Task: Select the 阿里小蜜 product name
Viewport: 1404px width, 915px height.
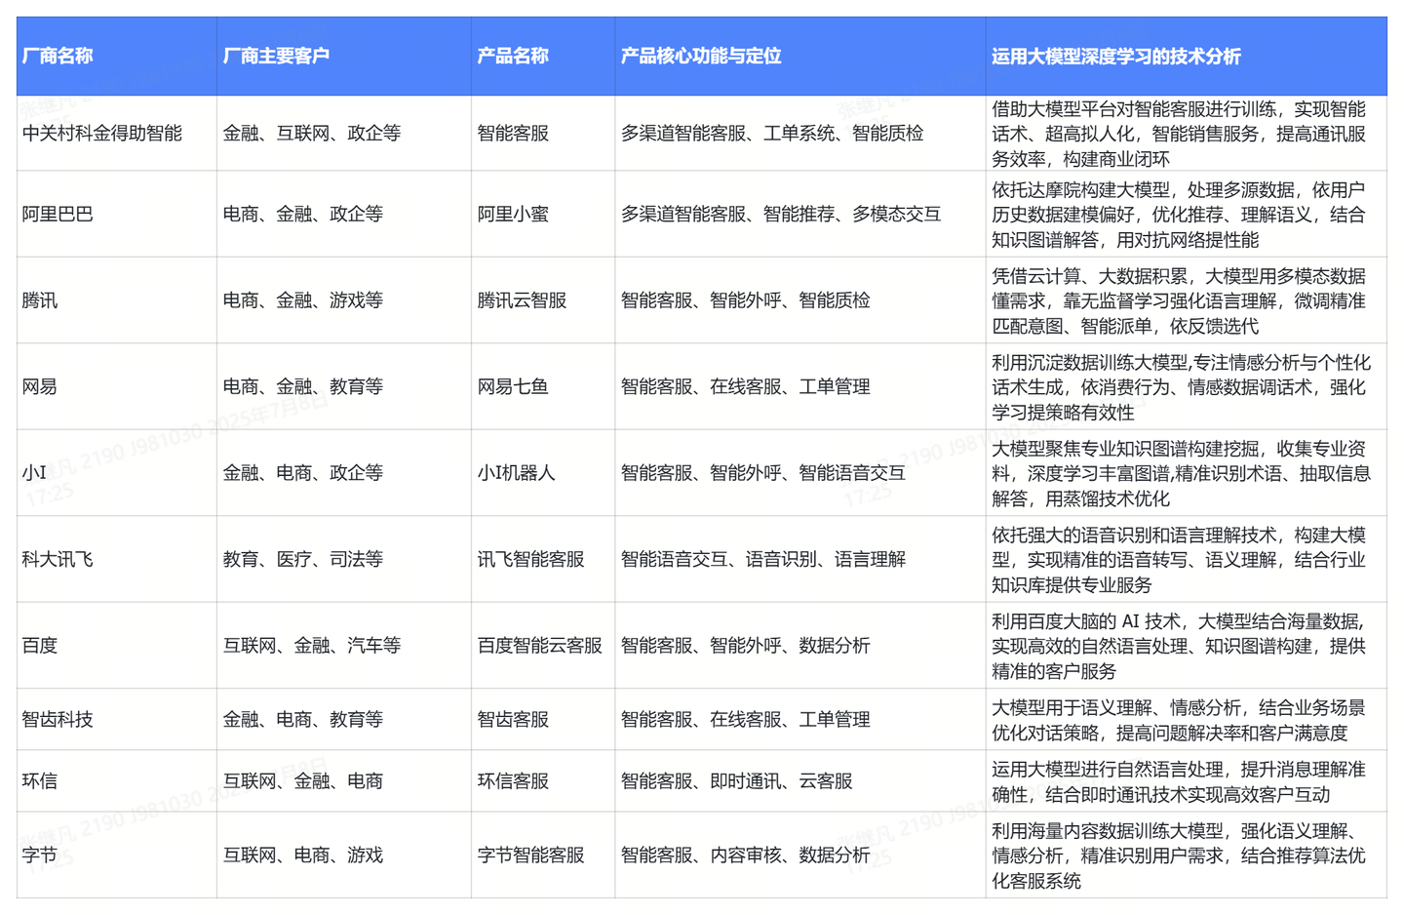Action: 508,213
